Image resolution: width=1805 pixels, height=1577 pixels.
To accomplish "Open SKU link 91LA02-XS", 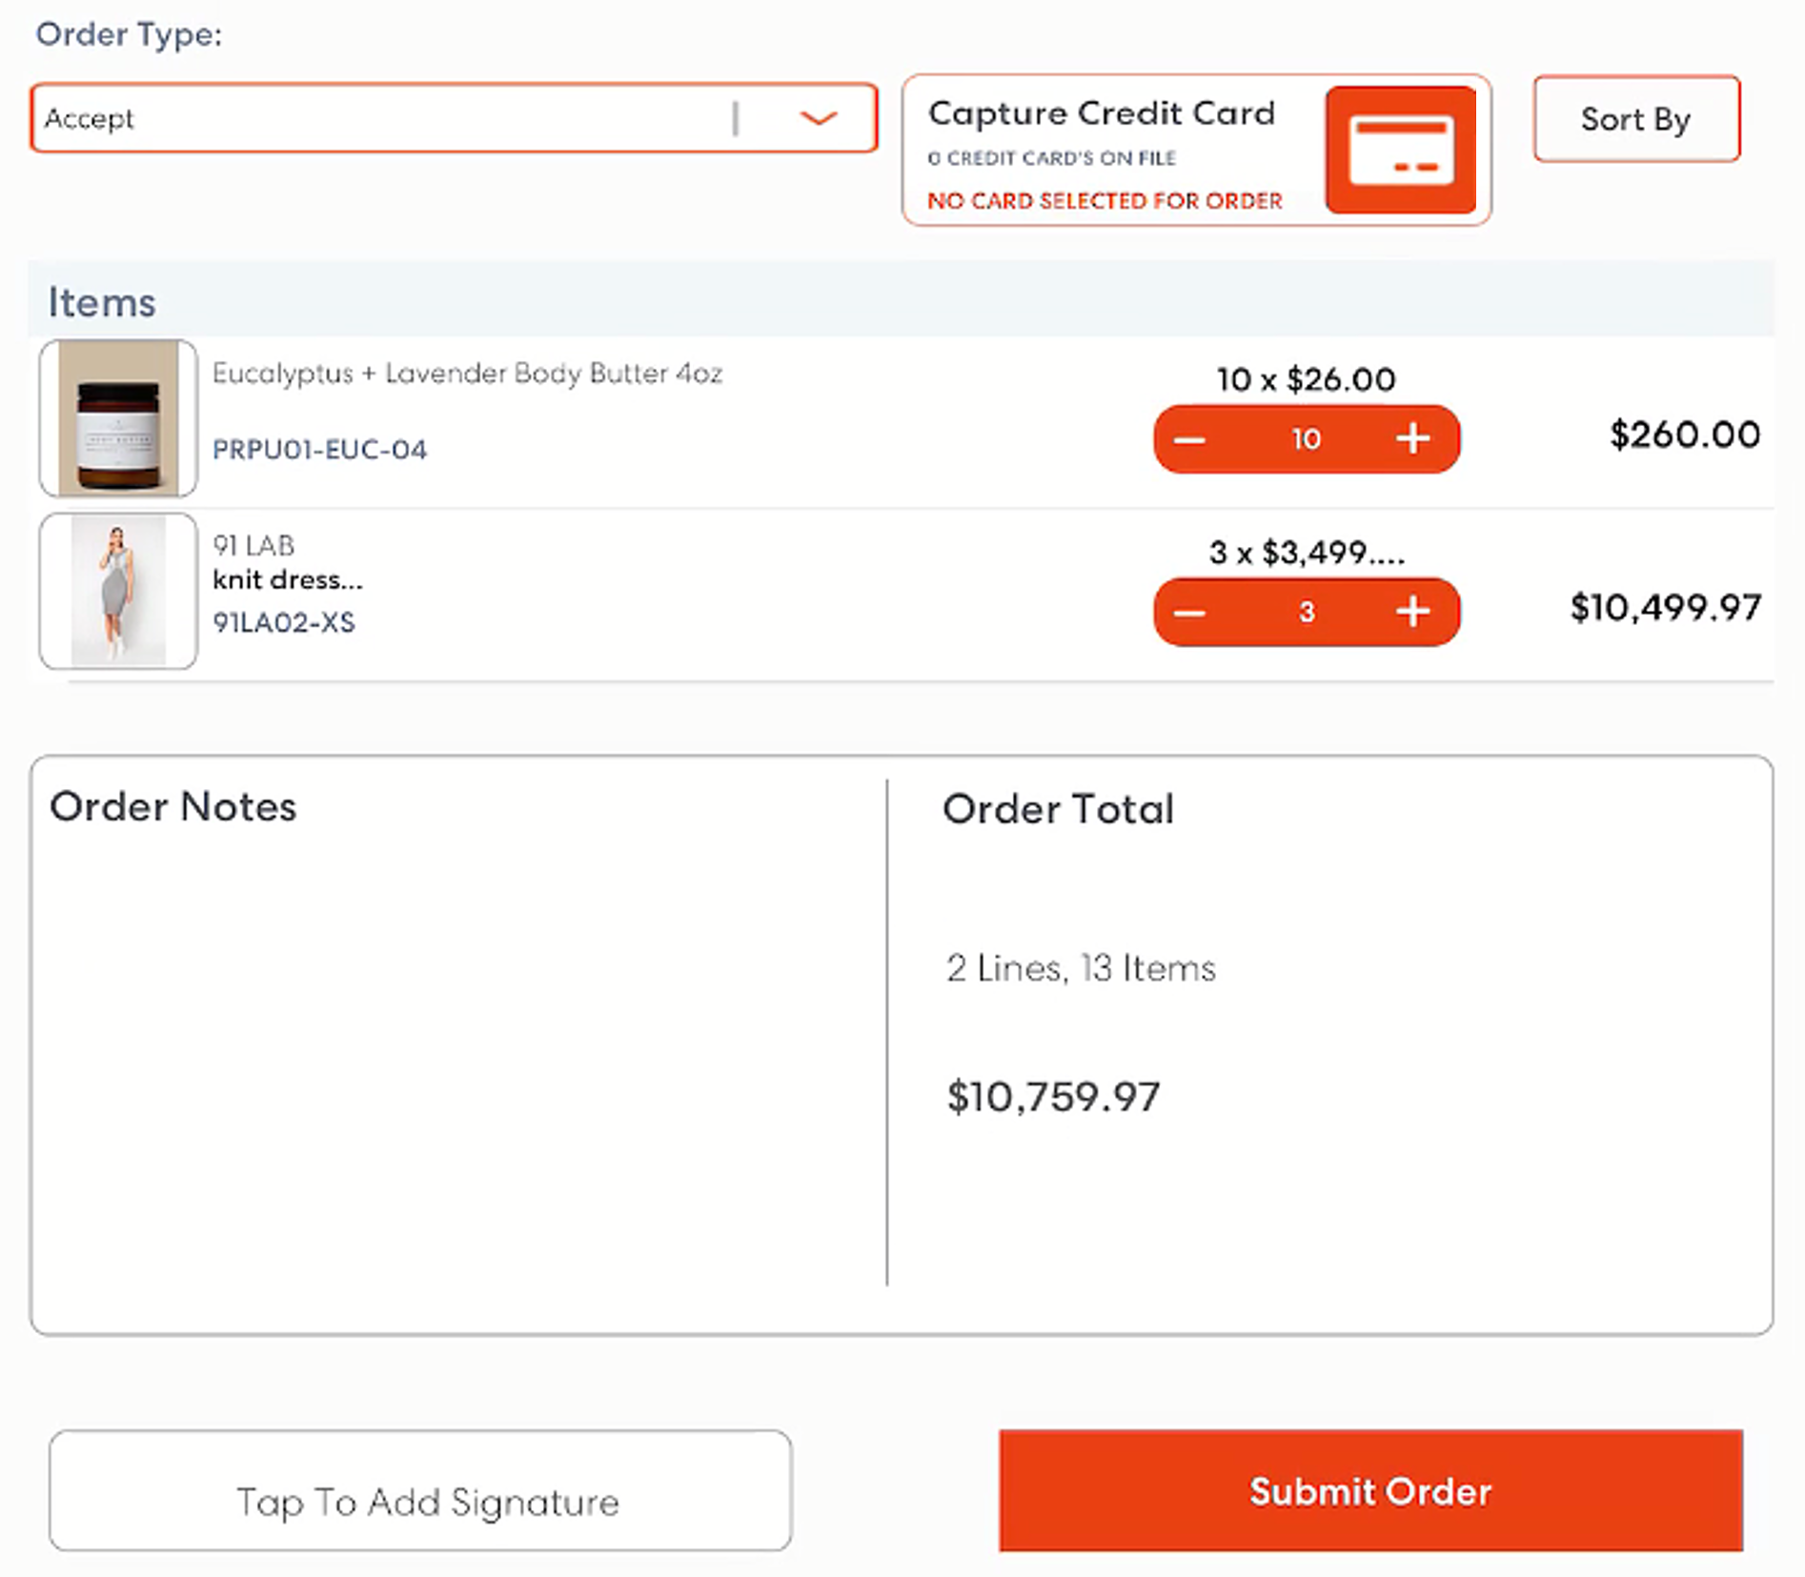I will 285,622.
